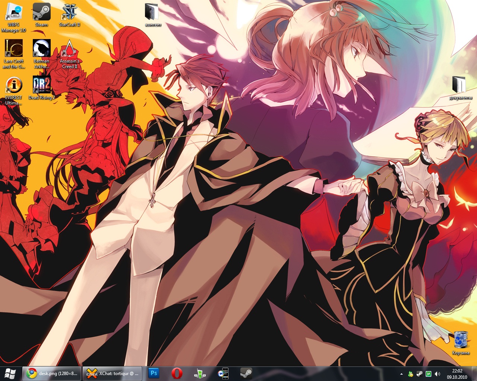Launch the Dead Rising 2 shortcut
Viewport: 477px width, 381px height.
coord(41,88)
